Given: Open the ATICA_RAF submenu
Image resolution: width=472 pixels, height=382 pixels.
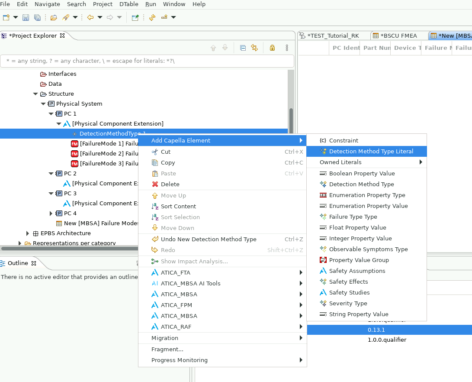Looking at the screenshot, I should point(222,327).
